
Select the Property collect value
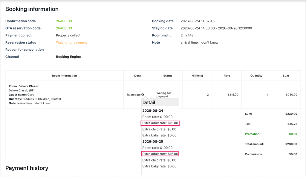(x=68, y=35)
